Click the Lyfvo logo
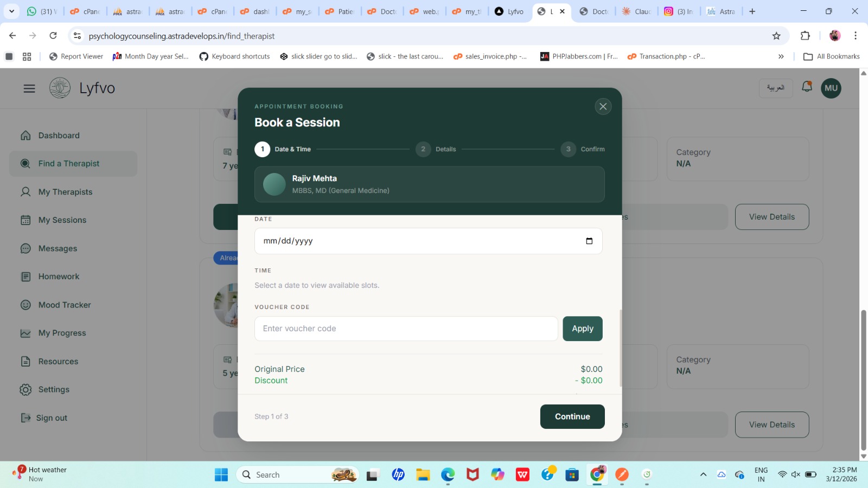868x488 pixels. pyautogui.click(x=60, y=88)
